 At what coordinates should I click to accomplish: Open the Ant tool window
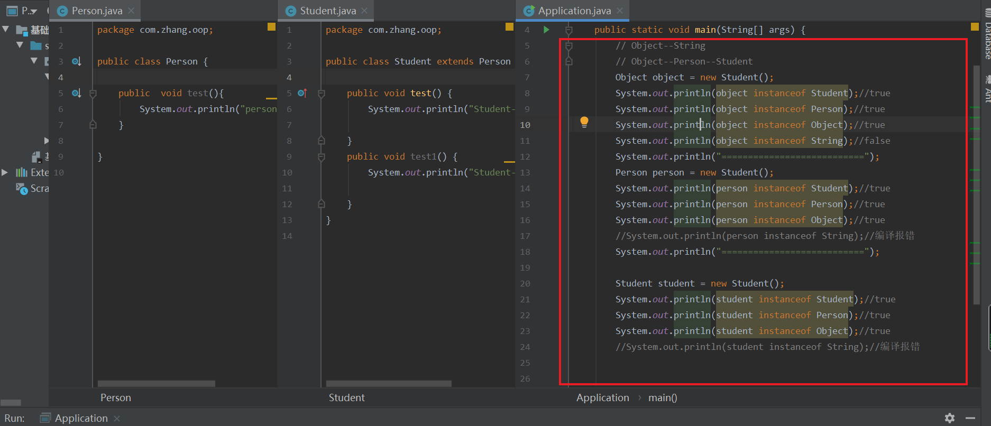(987, 88)
